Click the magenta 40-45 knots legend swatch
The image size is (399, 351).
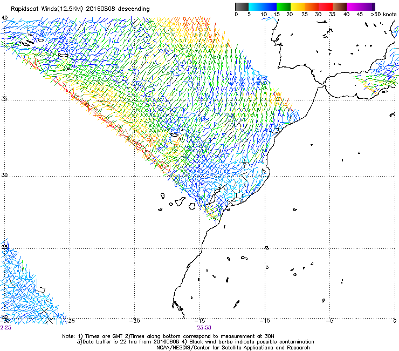(x=354, y=6)
